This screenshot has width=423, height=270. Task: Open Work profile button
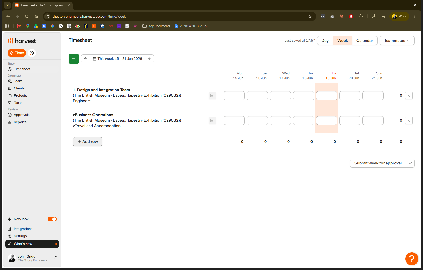click(399, 16)
